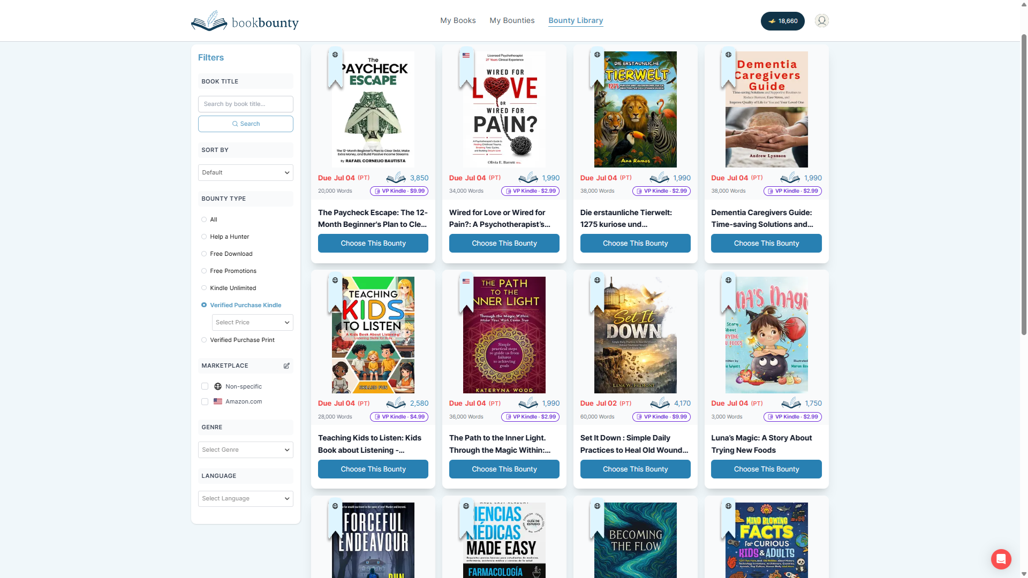Open the Select Language dropdown

coord(246,498)
